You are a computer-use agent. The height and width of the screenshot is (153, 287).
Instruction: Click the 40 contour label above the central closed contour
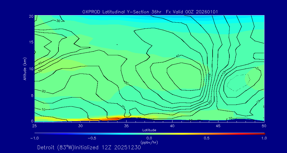click(x=178, y=56)
